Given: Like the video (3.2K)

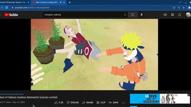Looking at the screenshot, I should [59, 103].
